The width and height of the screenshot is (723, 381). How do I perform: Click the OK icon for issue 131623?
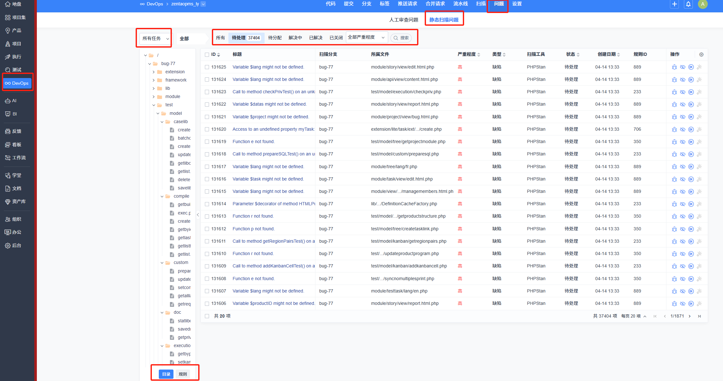(691, 92)
